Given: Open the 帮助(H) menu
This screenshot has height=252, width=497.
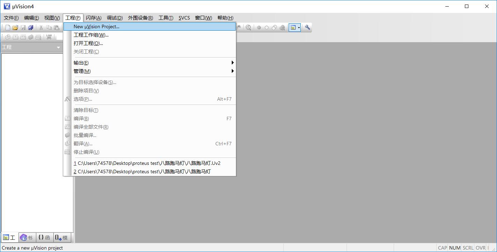Looking at the screenshot, I should click(x=225, y=18).
